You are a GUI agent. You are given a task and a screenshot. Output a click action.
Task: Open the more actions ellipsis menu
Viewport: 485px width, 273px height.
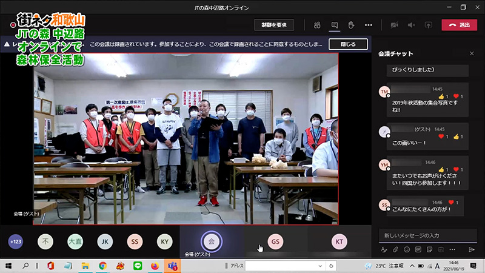368,25
